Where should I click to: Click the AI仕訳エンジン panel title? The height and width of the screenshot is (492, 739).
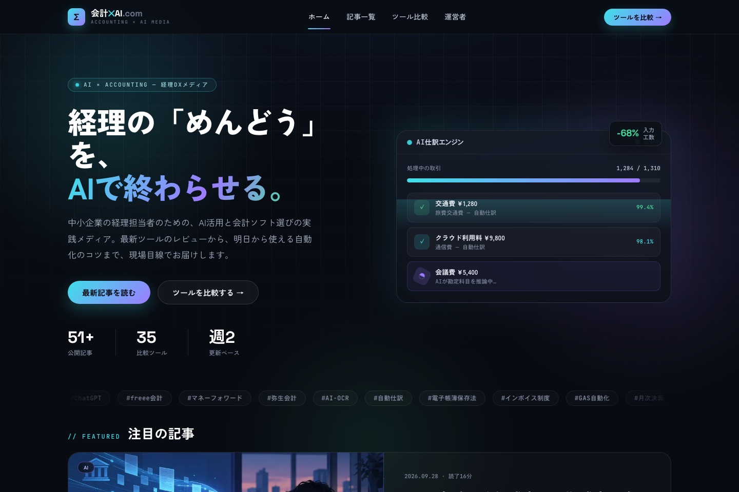[x=440, y=142]
